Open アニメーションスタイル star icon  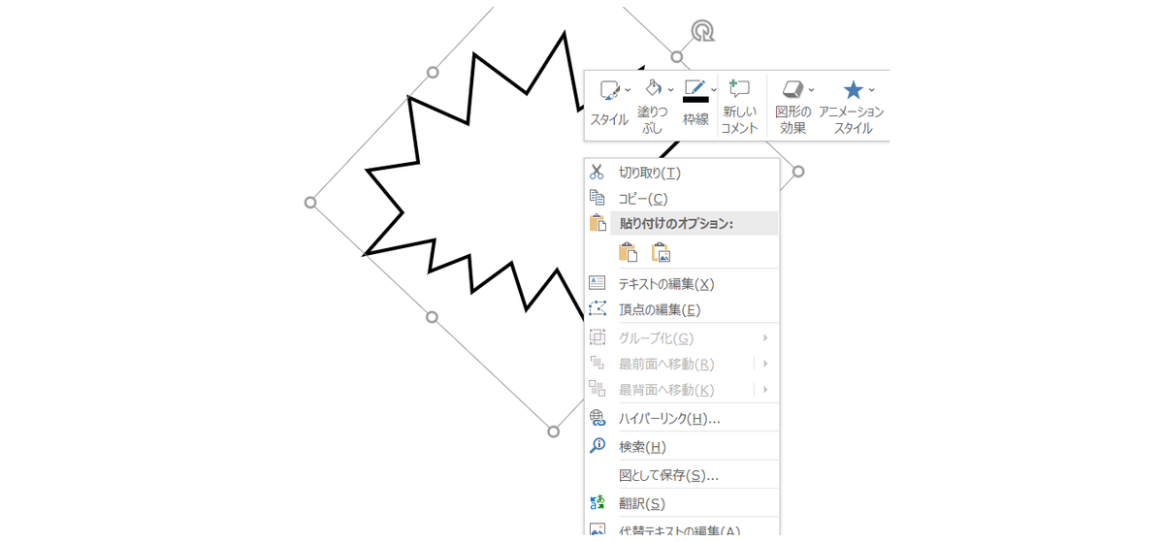click(x=853, y=90)
